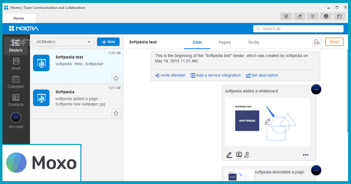Select the Home tab
The width and height of the screenshot is (351, 184).
tap(19, 18)
